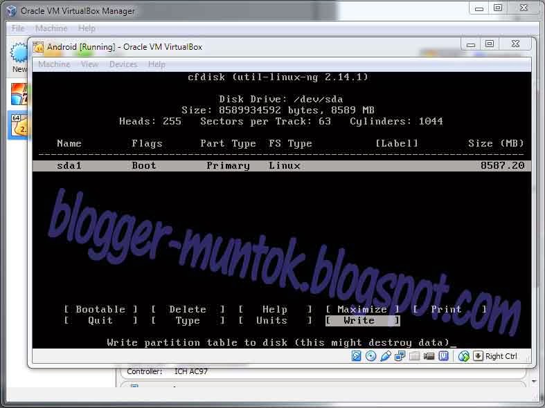Click the '[Label]' column header
The image size is (545, 408).
397,143
